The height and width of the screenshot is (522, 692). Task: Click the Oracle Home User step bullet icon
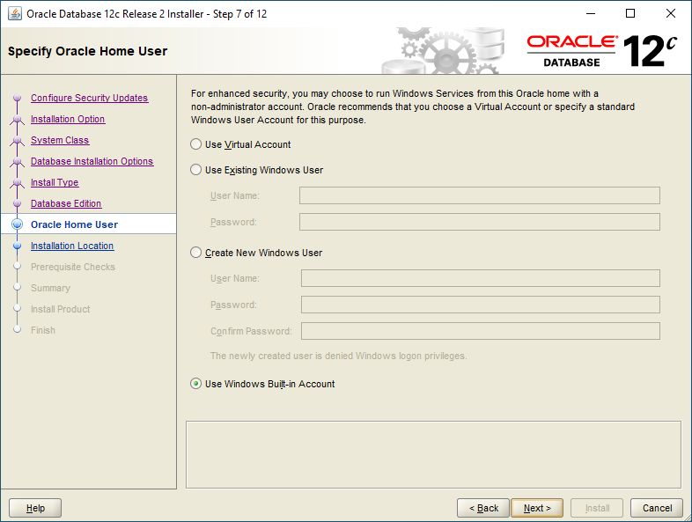(x=18, y=224)
